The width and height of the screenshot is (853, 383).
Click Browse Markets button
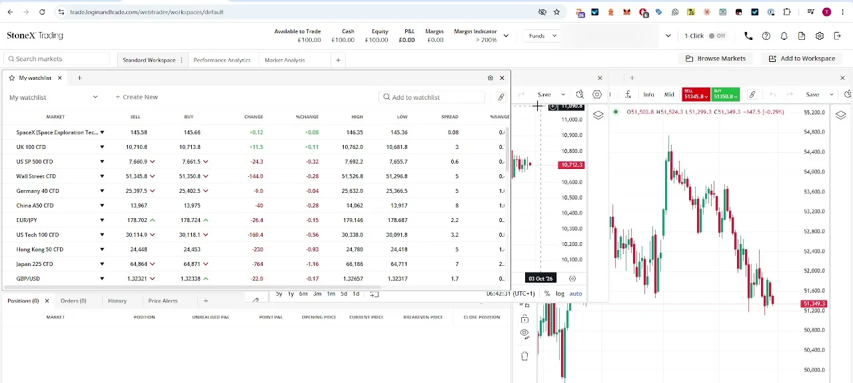pyautogui.click(x=716, y=59)
